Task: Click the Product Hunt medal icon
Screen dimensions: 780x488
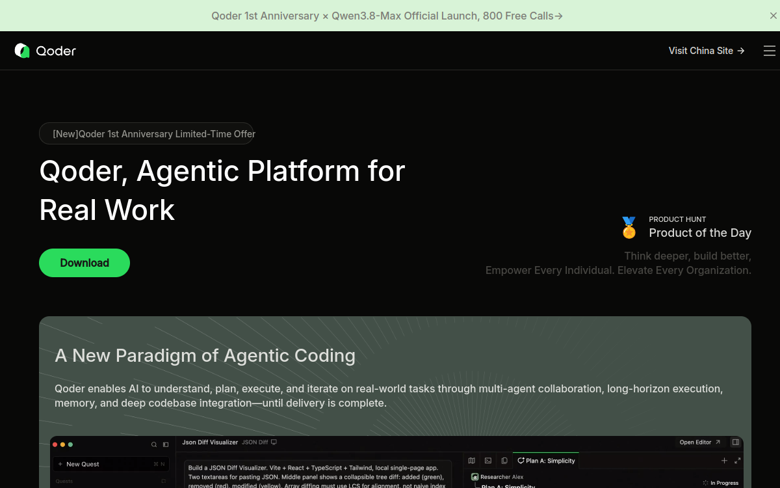Action: (629, 228)
